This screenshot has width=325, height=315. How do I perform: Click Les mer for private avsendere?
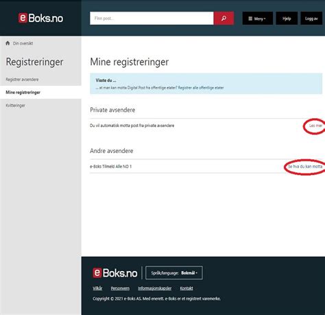(x=315, y=126)
